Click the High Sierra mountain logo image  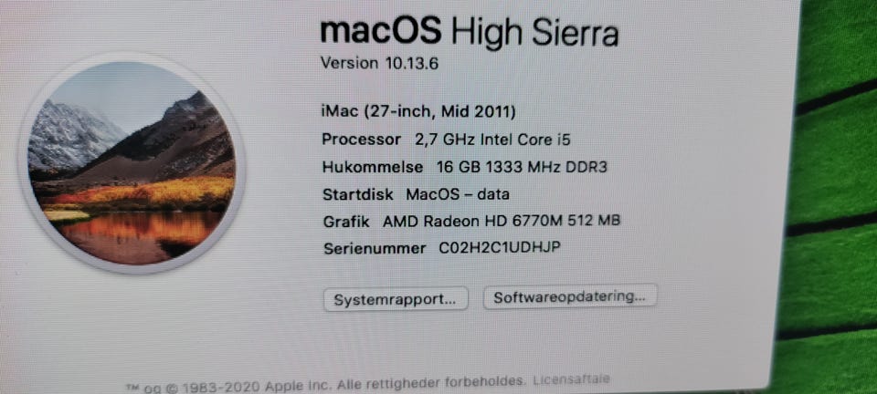[x=132, y=163]
